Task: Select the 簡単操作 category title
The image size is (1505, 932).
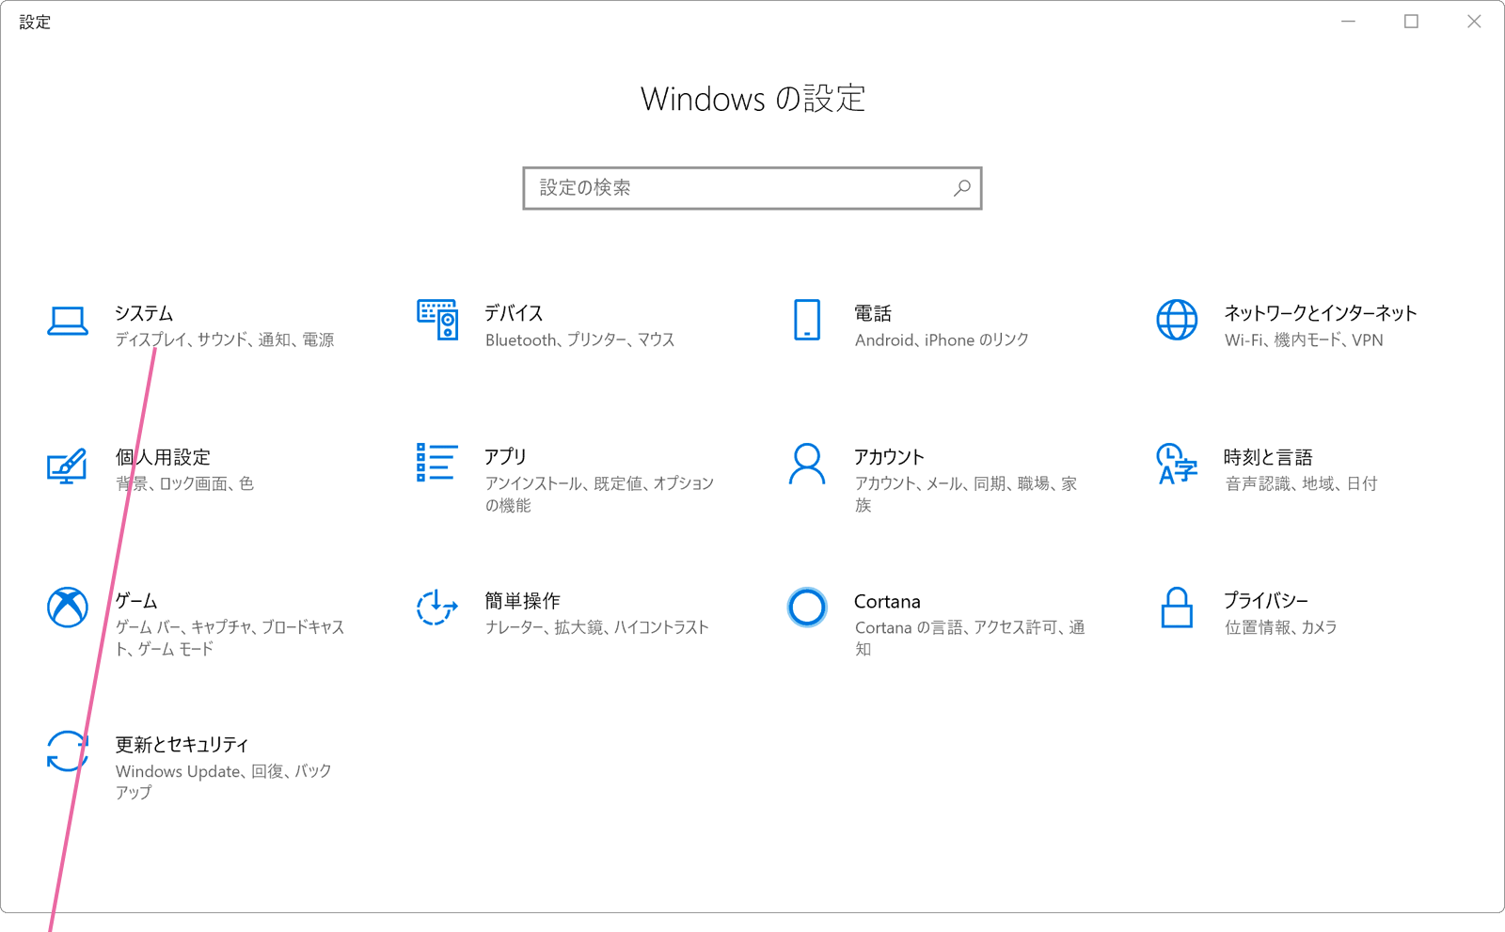Action: (x=522, y=601)
